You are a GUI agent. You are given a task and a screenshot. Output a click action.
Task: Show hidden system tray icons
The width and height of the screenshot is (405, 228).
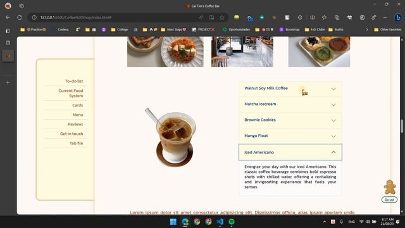click(x=325, y=222)
